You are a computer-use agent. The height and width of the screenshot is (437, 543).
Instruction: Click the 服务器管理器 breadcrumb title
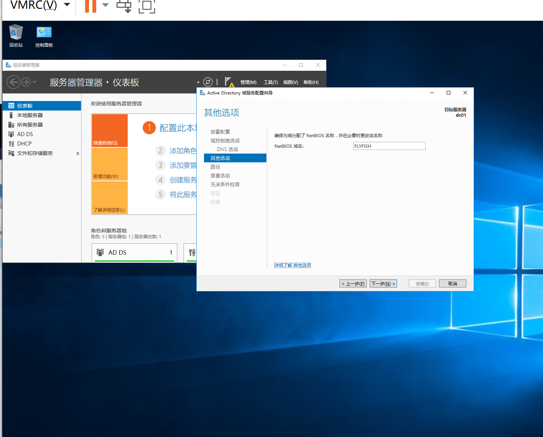click(x=76, y=82)
